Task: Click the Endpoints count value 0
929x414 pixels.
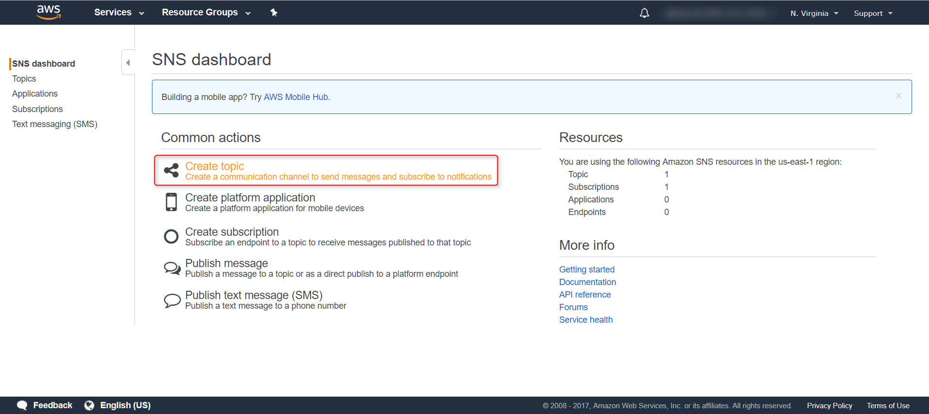Action: [666, 212]
